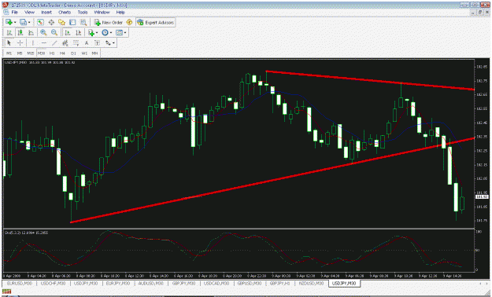This screenshot has height=297, width=492.
Task: Expand the Periods dropdown arrow
Action: point(111,32)
